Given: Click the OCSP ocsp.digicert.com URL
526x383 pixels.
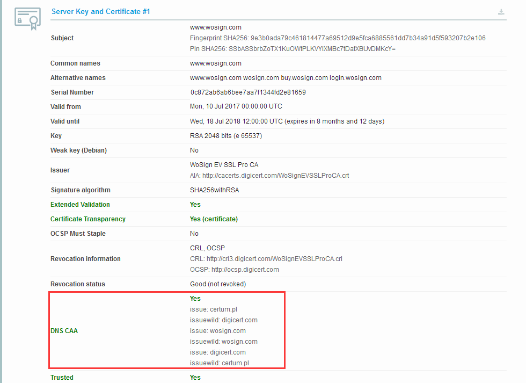Looking at the screenshot, I should [245, 270].
